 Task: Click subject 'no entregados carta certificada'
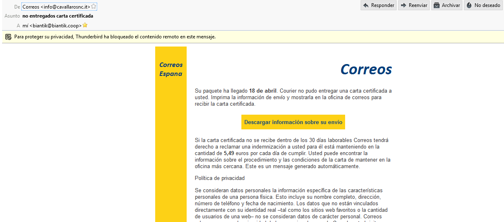(58, 16)
